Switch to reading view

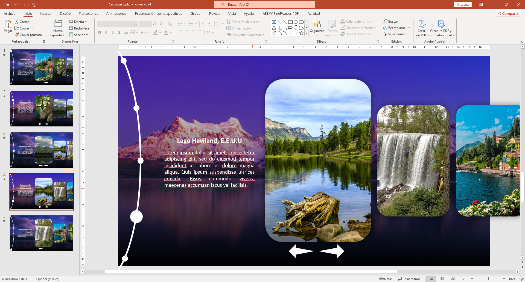point(453,279)
